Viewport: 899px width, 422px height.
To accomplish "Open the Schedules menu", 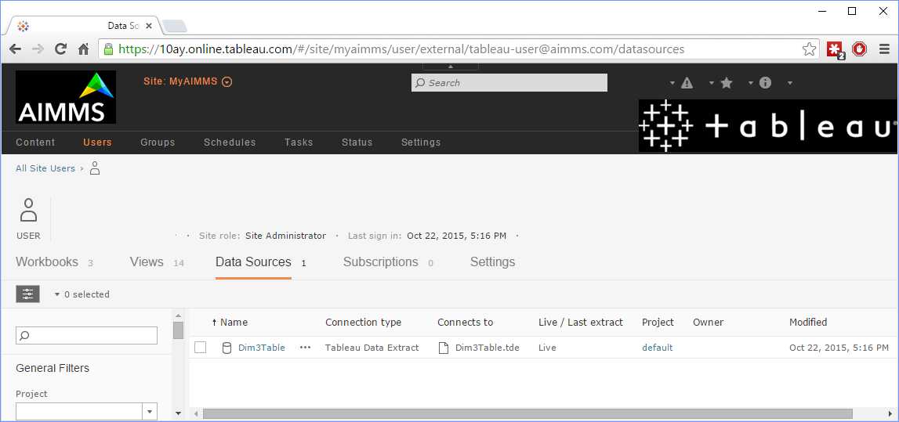I will [230, 142].
